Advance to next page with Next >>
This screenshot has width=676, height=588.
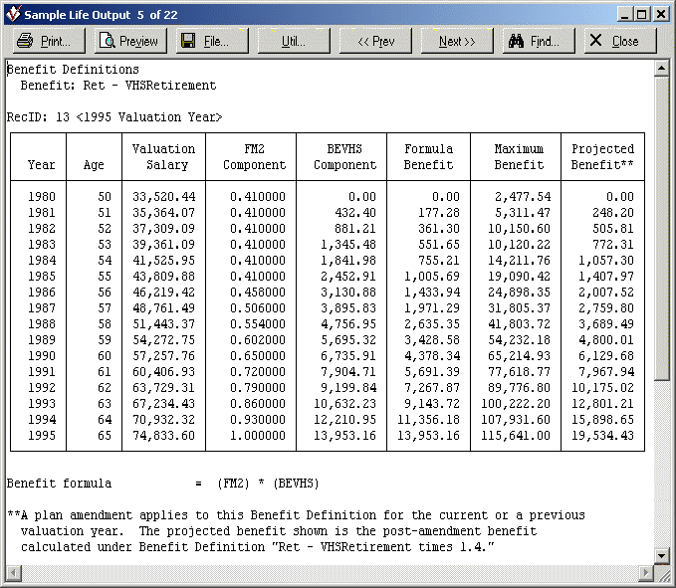(457, 41)
